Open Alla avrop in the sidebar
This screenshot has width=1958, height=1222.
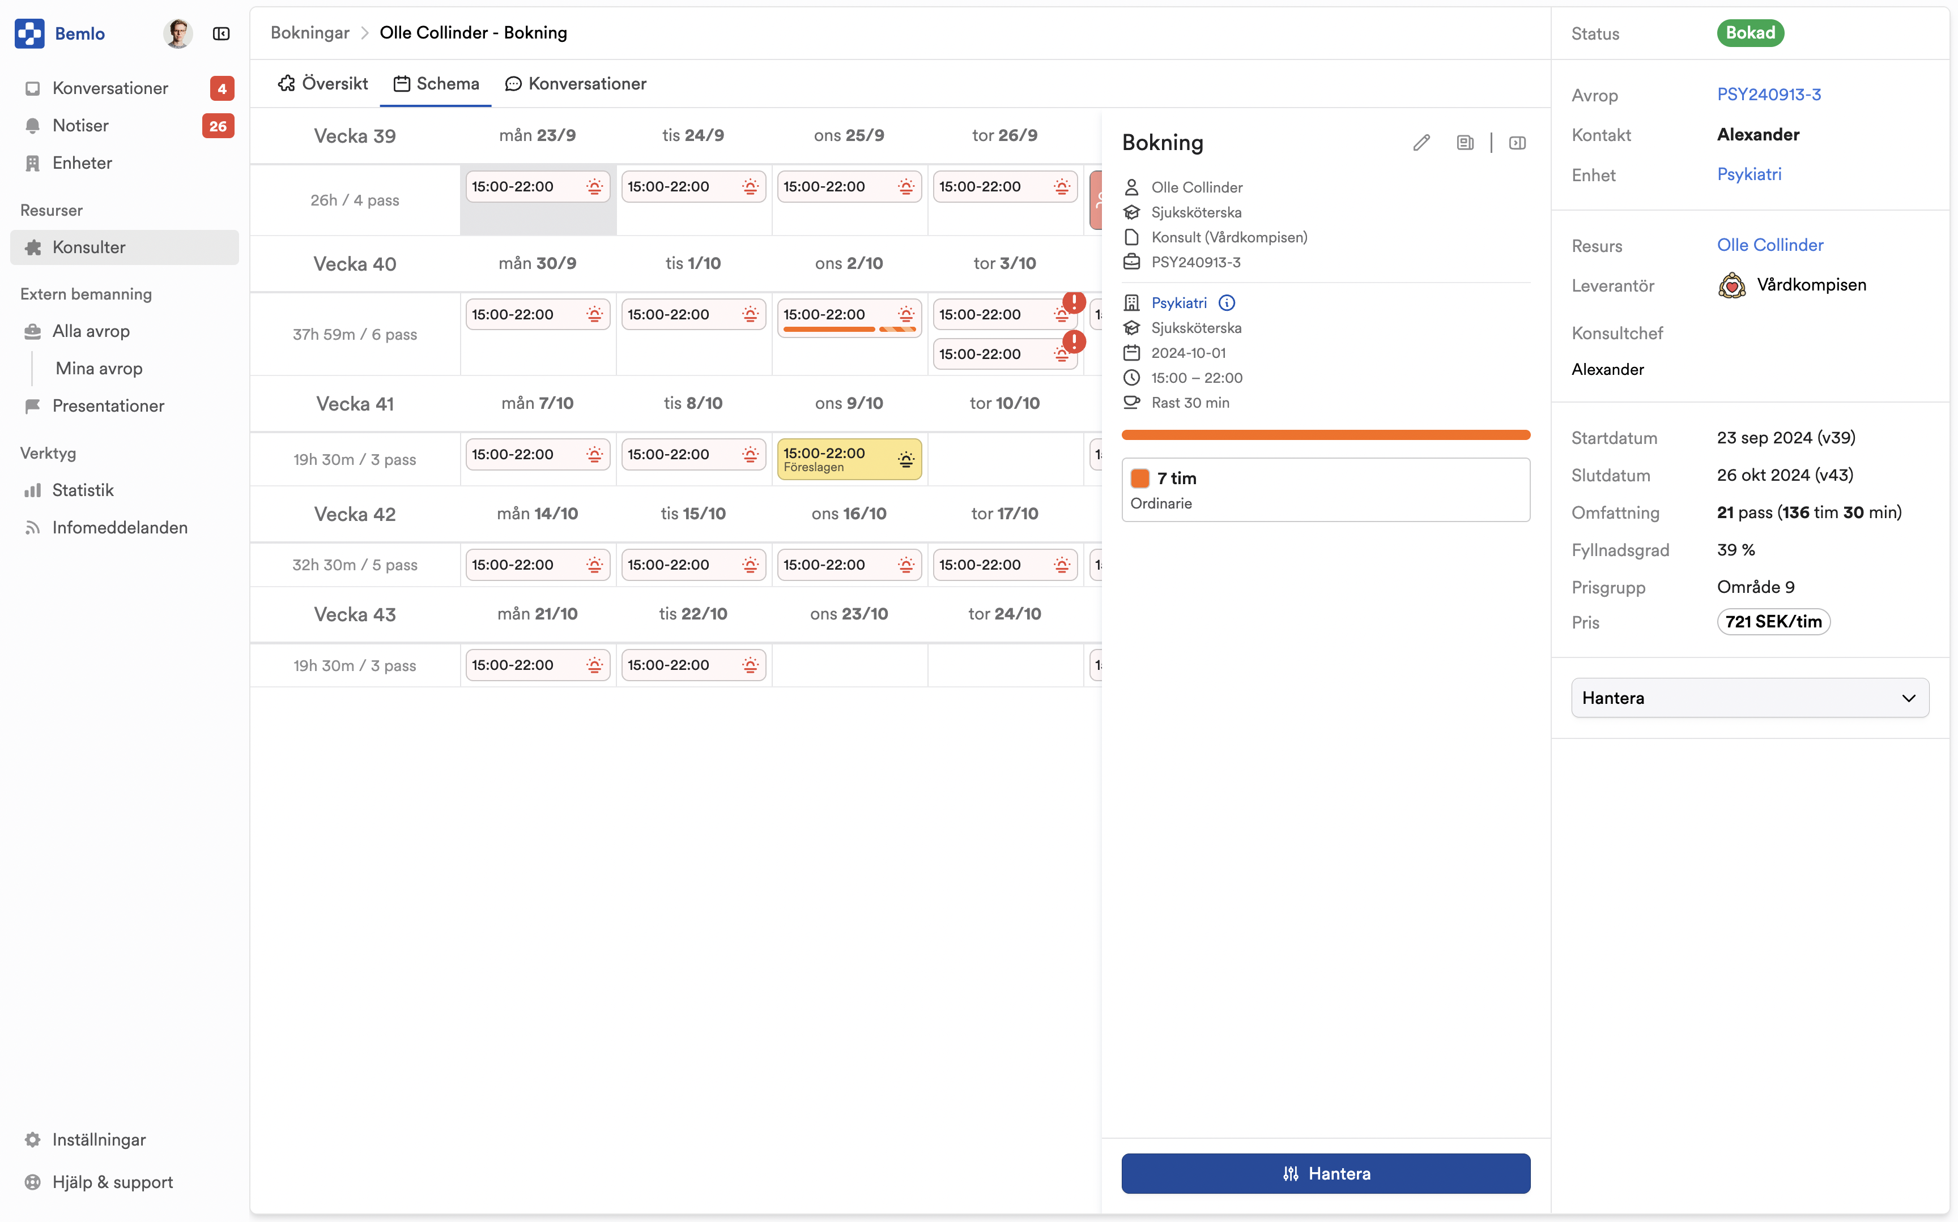[x=125, y=331]
